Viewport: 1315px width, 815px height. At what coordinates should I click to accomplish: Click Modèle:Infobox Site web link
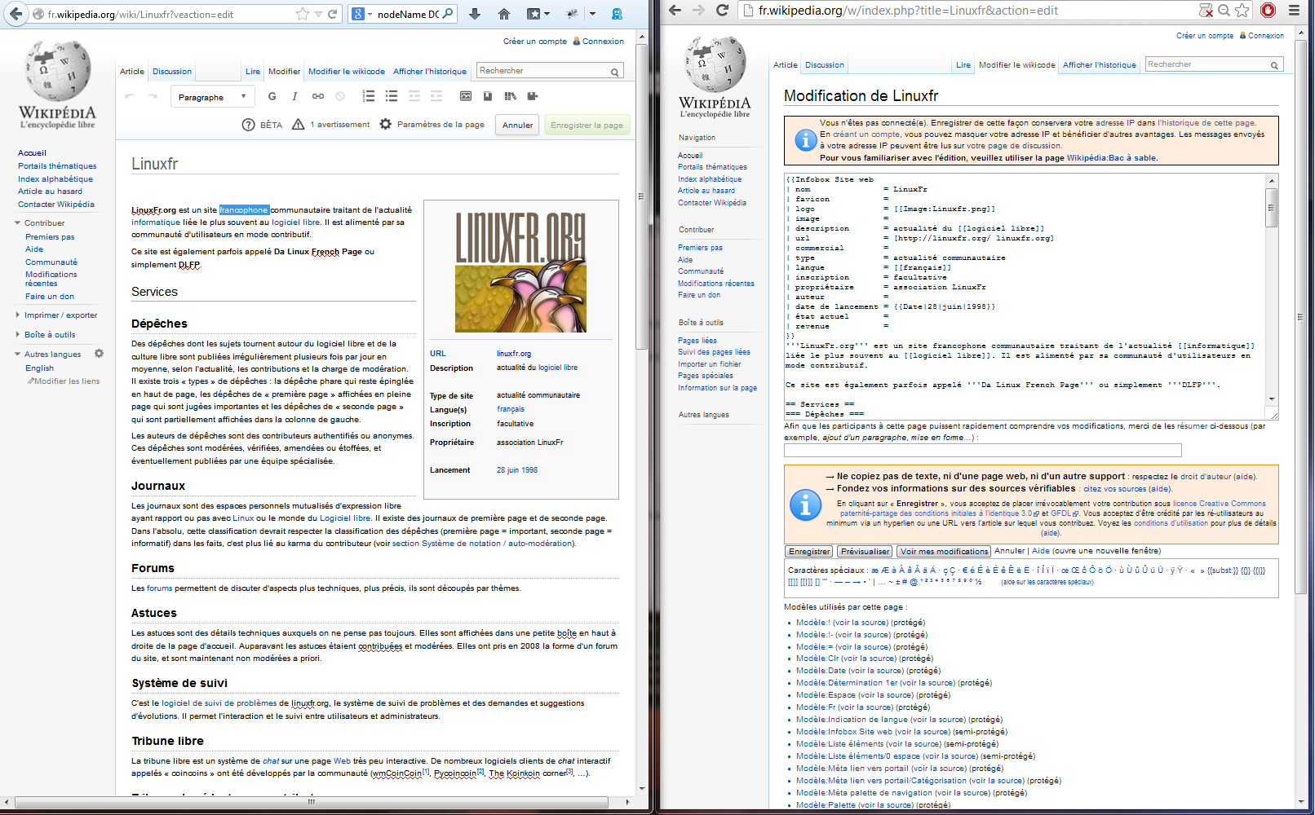click(844, 732)
